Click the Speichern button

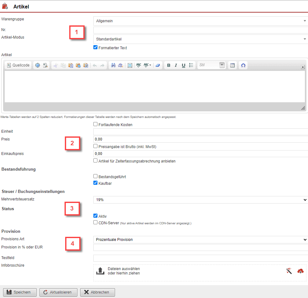pos(20,292)
